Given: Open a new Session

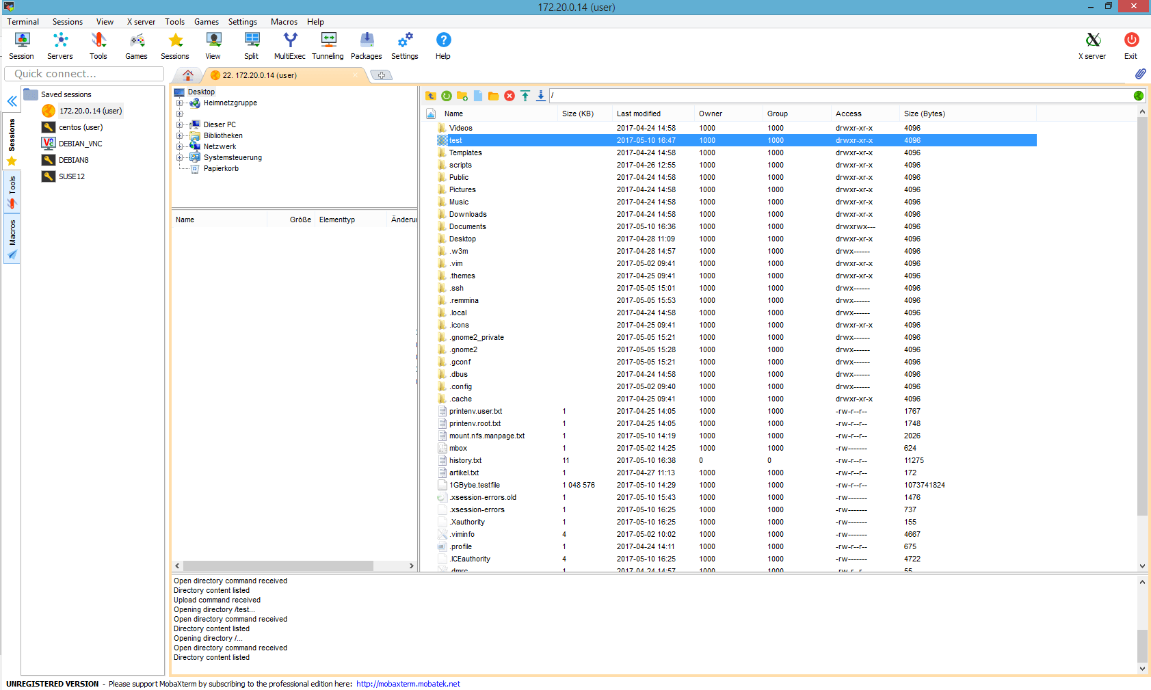Looking at the screenshot, I should point(21,45).
